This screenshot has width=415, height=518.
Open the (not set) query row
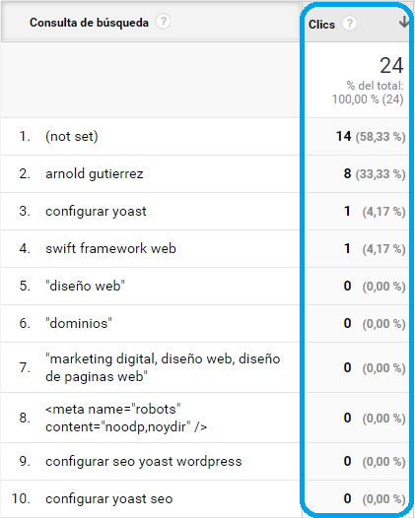(x=72, y=136)
